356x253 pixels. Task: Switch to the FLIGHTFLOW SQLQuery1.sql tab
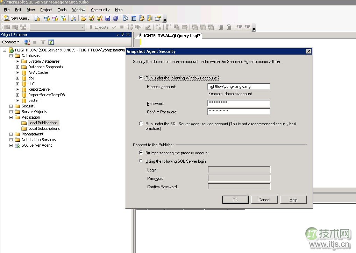click(170, 36)
